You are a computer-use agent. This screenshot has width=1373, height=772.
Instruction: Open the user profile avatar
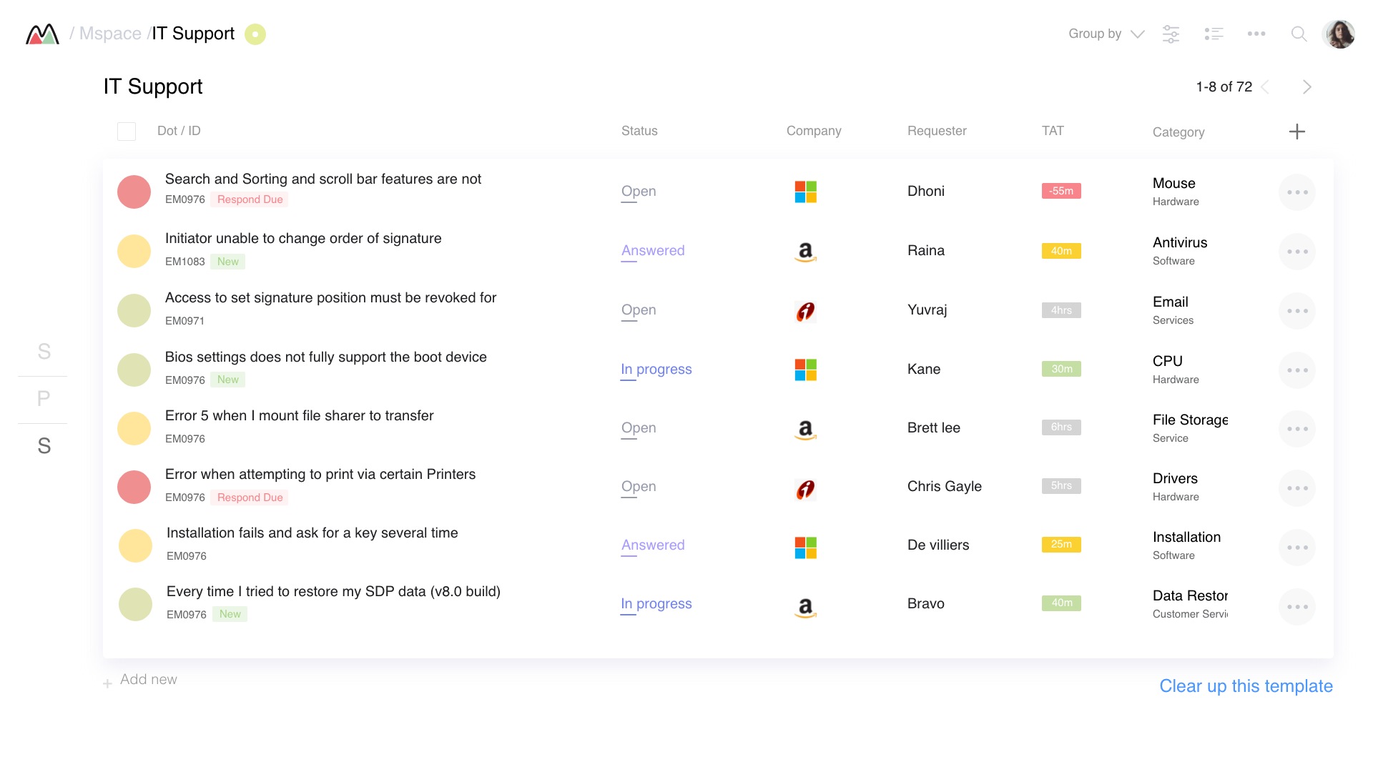pos(1339,34)
